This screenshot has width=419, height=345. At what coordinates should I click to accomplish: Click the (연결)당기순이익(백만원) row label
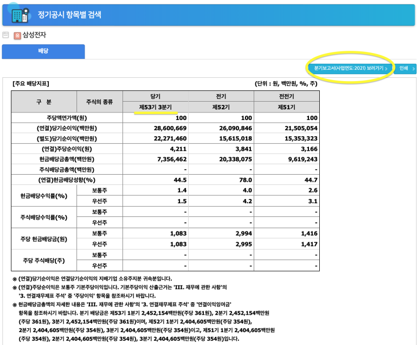click(67, 128)
